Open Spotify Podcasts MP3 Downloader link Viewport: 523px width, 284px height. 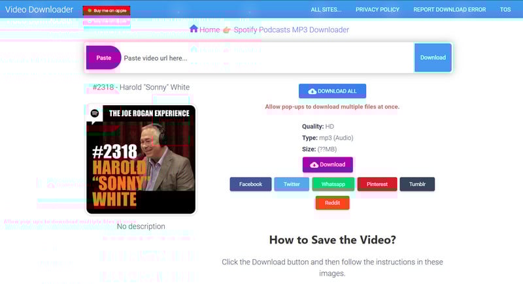click(x=291, y=29)
